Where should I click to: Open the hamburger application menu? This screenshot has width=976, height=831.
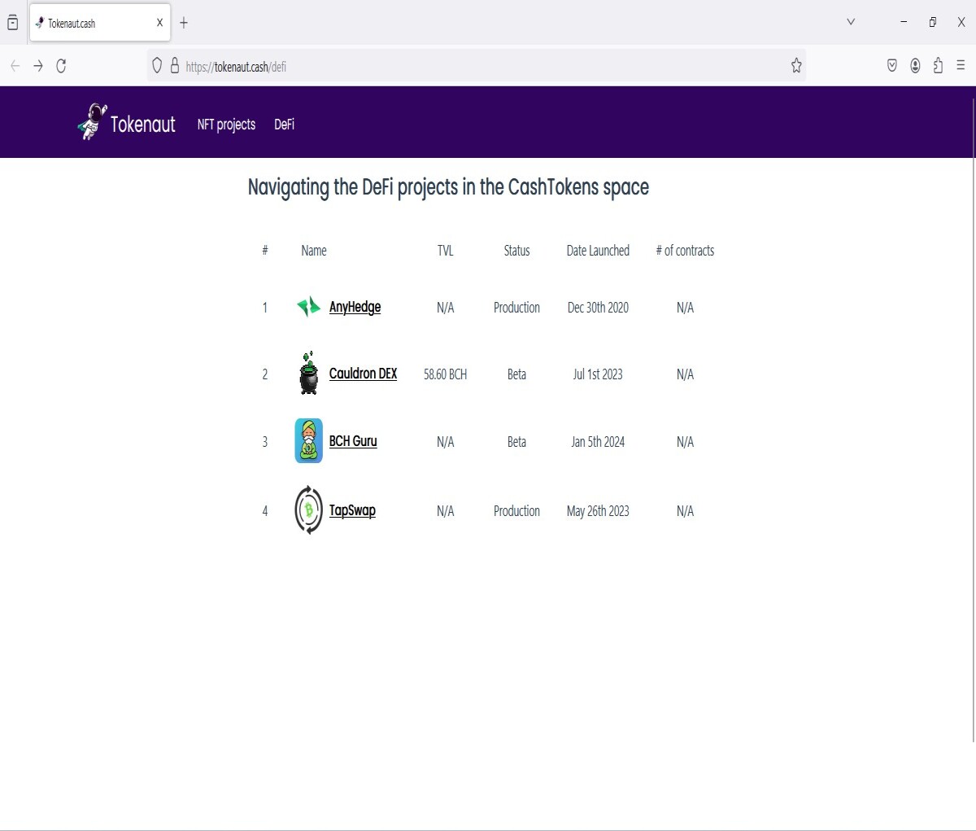tap(961, 66)
